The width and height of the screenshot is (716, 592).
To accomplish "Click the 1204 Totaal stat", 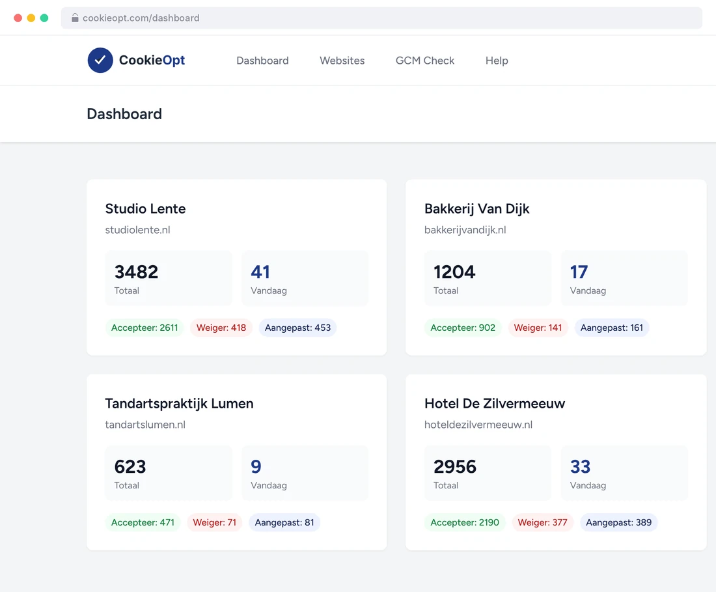I will (488, 278).
